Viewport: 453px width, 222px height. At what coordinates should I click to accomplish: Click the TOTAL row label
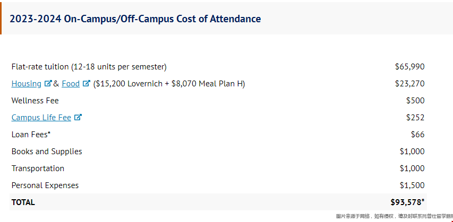click(23, 202)
